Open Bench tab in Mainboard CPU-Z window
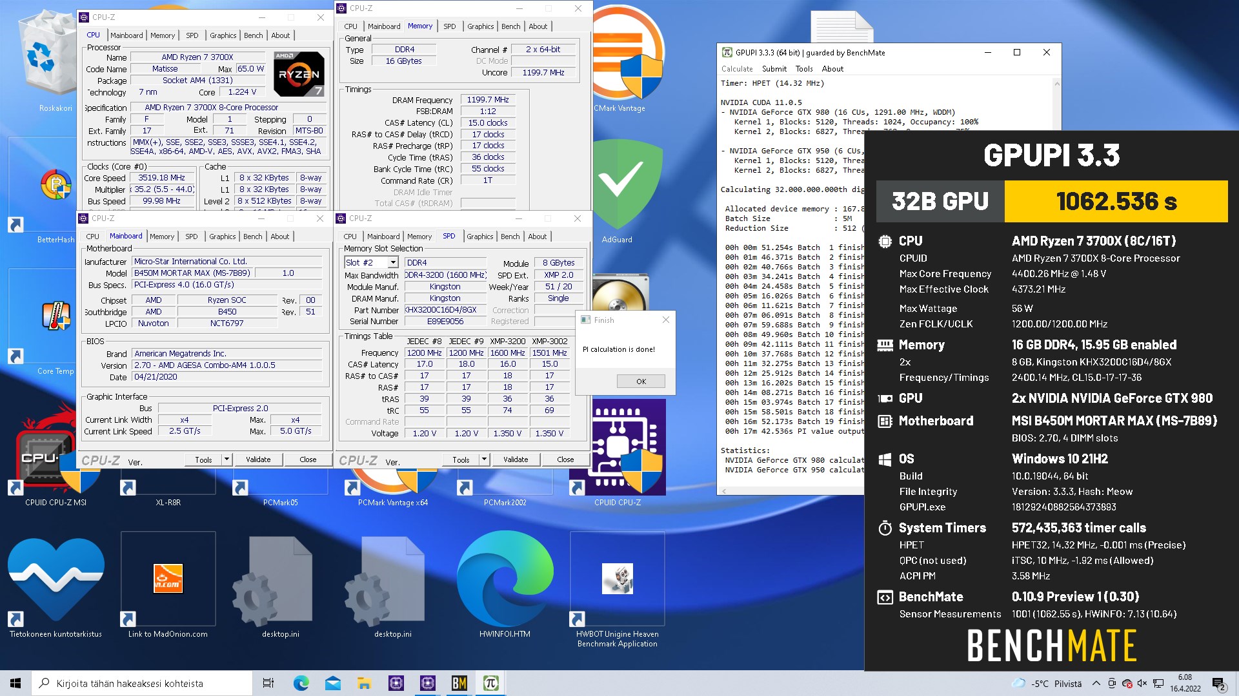This screenshot has height=696, width=1239. point(253,237)
